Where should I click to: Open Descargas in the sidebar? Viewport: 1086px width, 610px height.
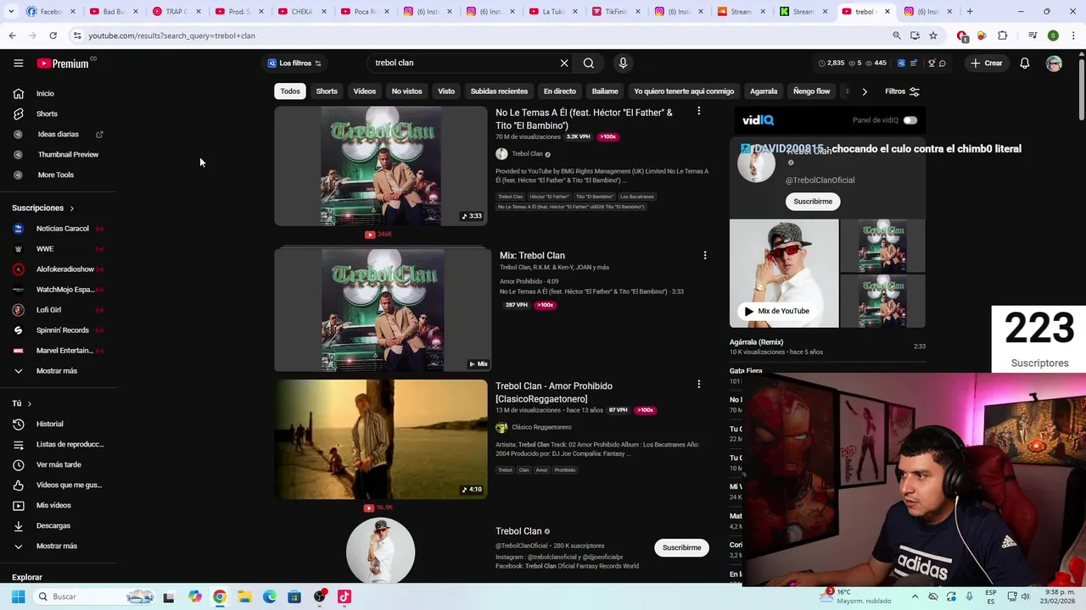[x=53, y=525]
